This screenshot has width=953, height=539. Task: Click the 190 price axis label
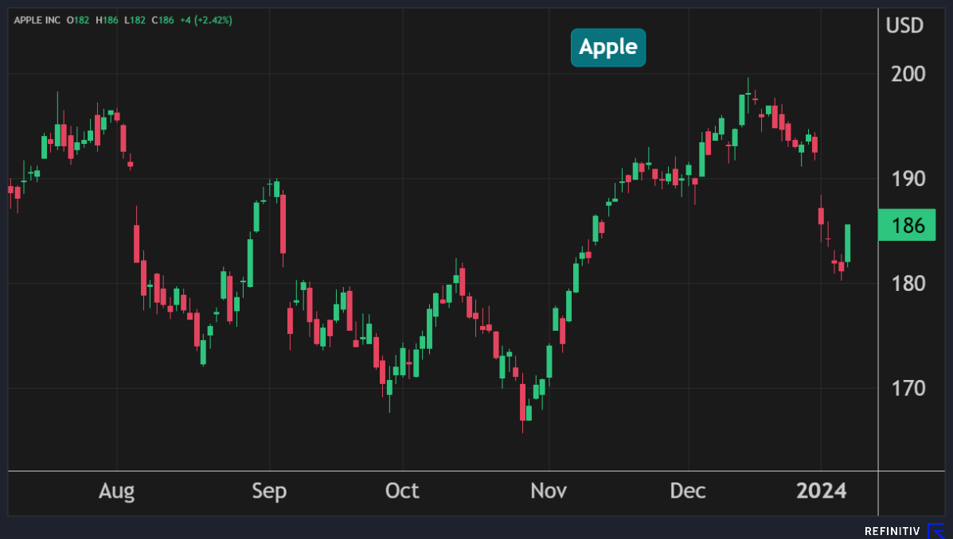[908, 178]
